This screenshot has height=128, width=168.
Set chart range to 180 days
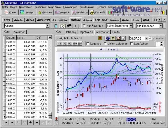(x=75, y=44)
